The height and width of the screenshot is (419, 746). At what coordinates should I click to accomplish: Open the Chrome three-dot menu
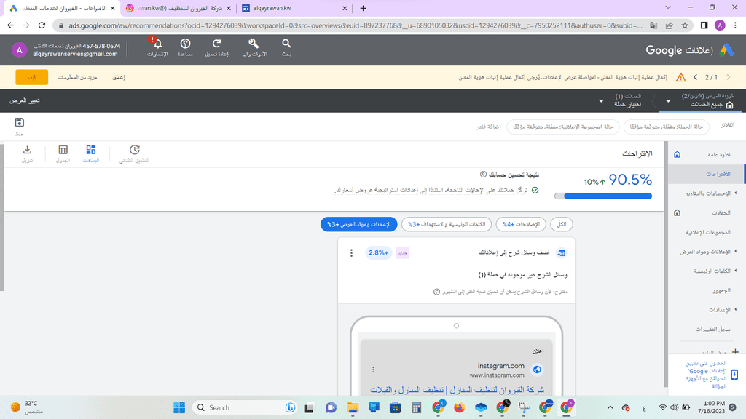tap(735, 25)
